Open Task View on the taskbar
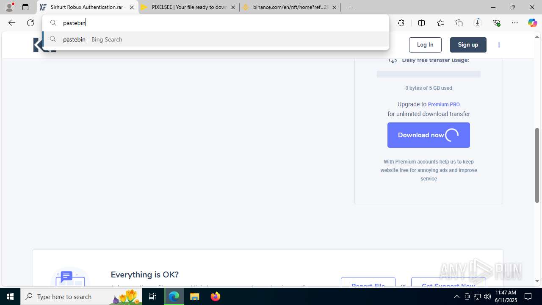 coord(152,297)
